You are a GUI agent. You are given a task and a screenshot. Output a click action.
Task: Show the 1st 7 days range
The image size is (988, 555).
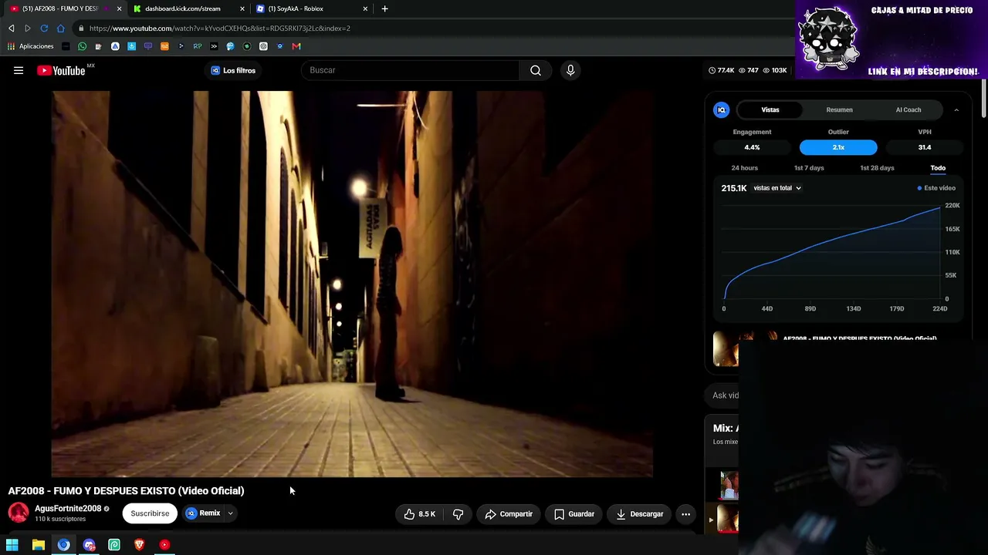[809, 168]
